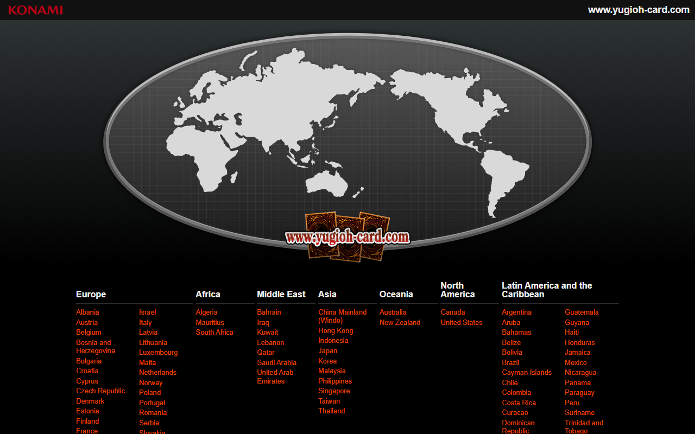The image size is (695, 434).
Task: Select Australia under Oceania
Action: (393, 312)
